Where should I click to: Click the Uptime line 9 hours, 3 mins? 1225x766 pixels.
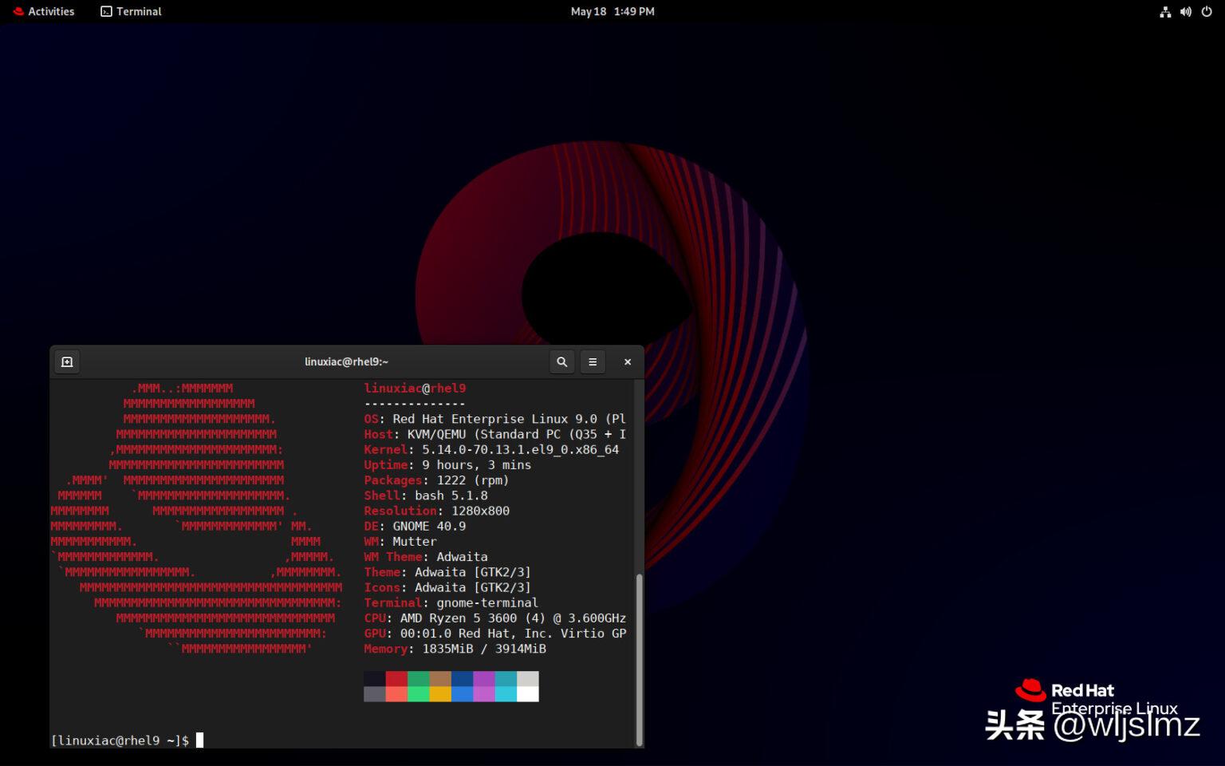tap(447, 464)
